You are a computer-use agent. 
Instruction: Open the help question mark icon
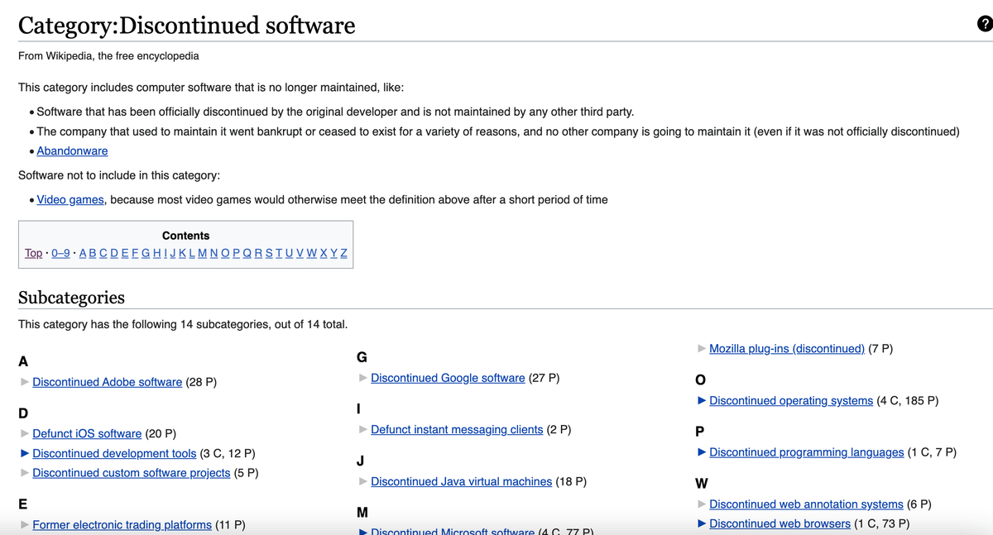984,24
